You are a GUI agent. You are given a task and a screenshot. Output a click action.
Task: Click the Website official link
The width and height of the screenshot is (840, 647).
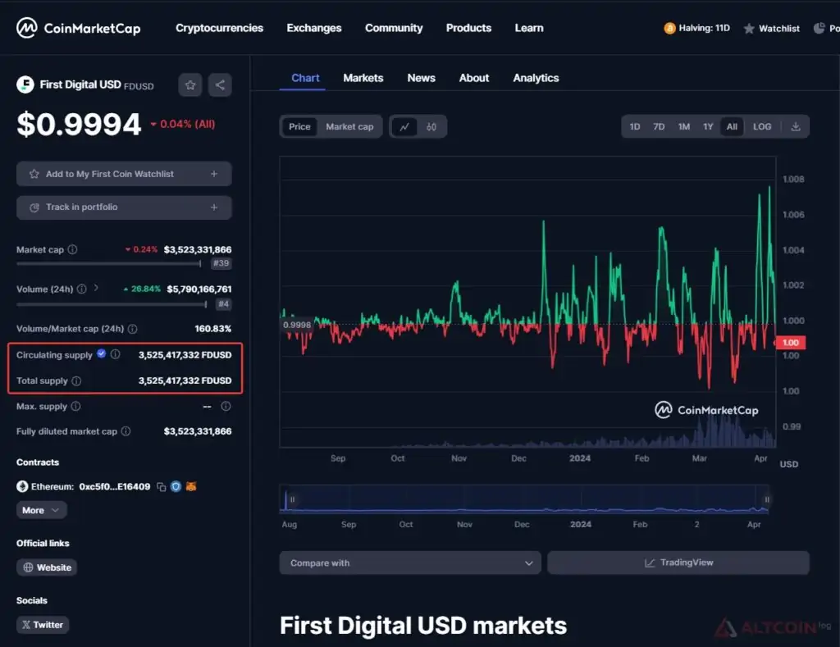click(47, 567)
